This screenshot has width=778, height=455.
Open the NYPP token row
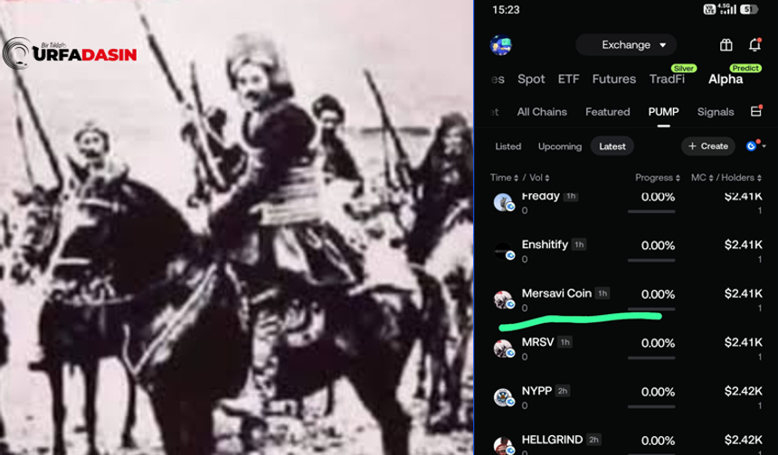626,397
